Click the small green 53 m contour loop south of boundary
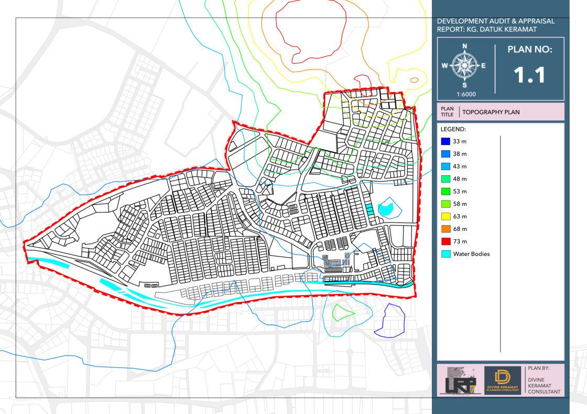587x414 pixels. coord(343,312)
